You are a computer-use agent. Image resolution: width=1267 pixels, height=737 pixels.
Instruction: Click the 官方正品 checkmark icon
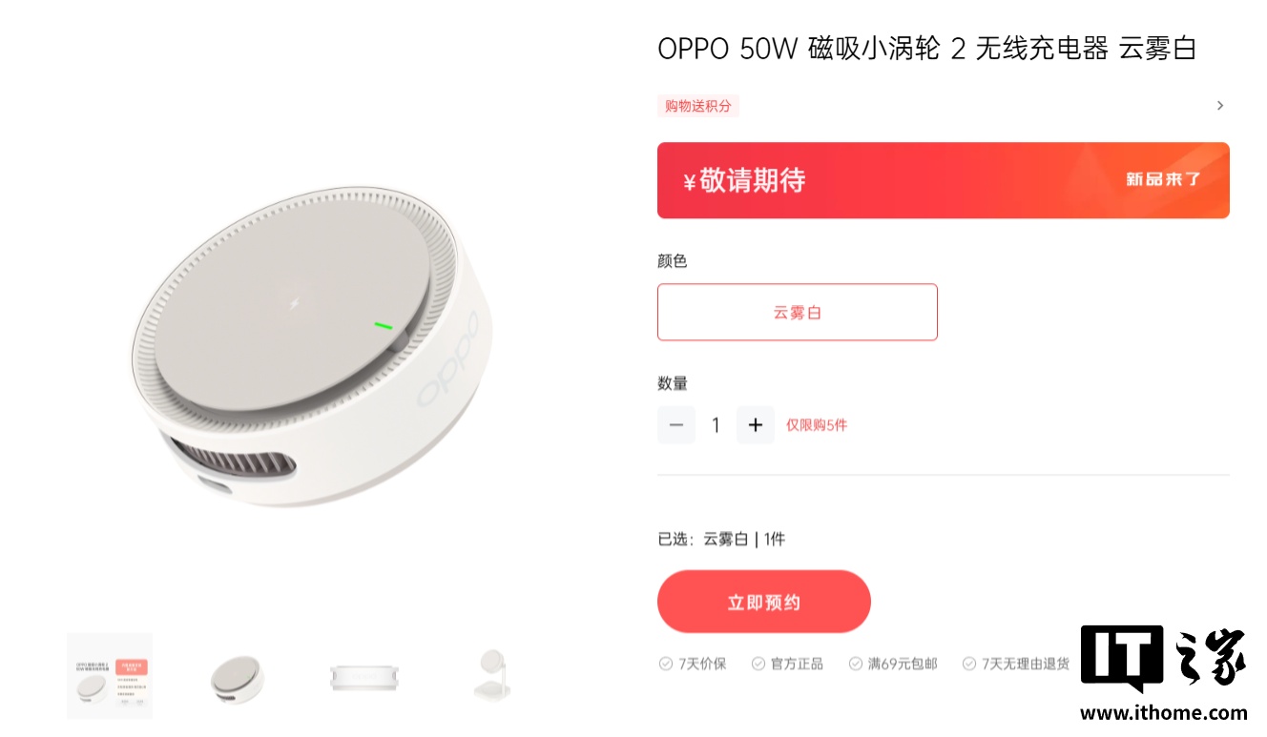(x=758, y=664)
